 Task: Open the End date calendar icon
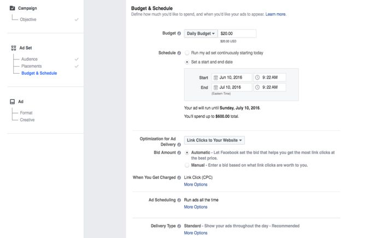pyautogui.click(x=215, y=87)
